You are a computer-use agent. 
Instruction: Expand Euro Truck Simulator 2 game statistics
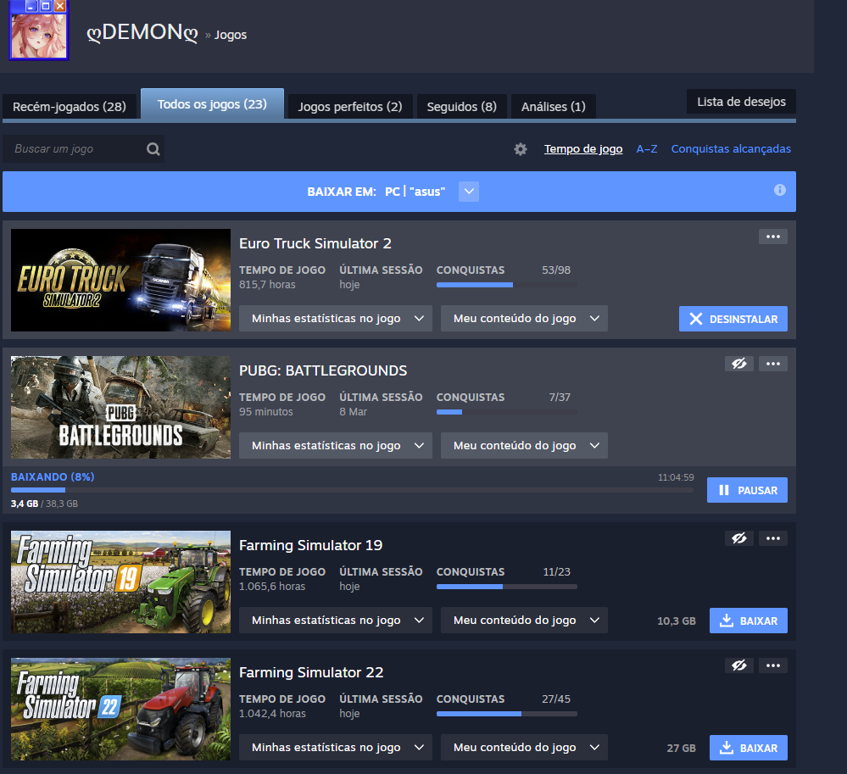pos(336,318)
